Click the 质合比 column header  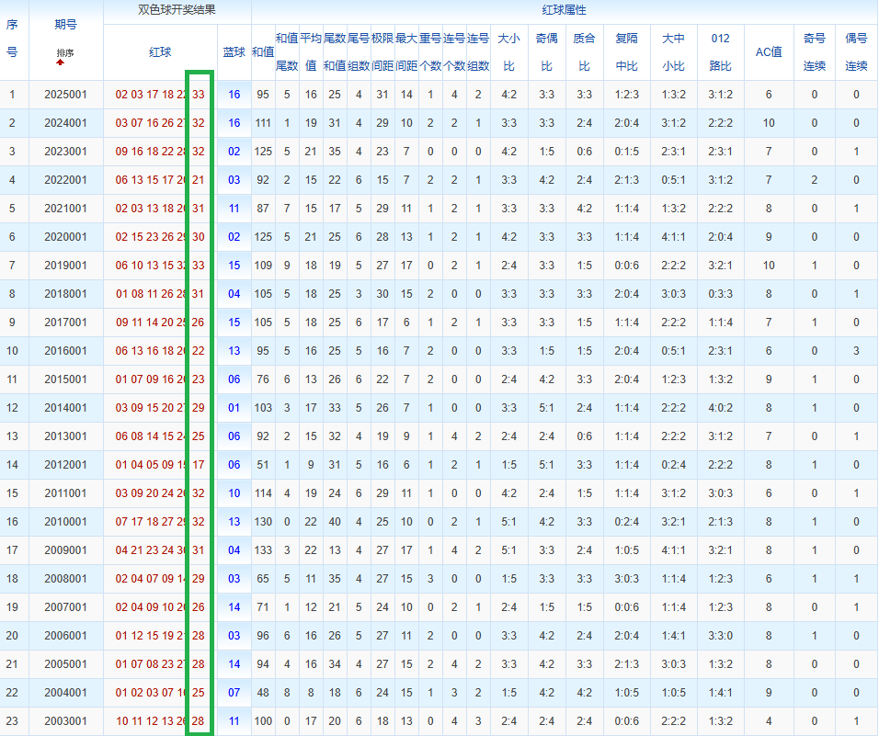click(583, 52)
